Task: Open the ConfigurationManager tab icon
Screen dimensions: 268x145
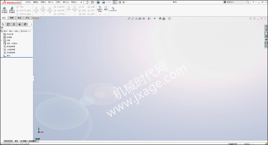Action: tap(14, 25)
